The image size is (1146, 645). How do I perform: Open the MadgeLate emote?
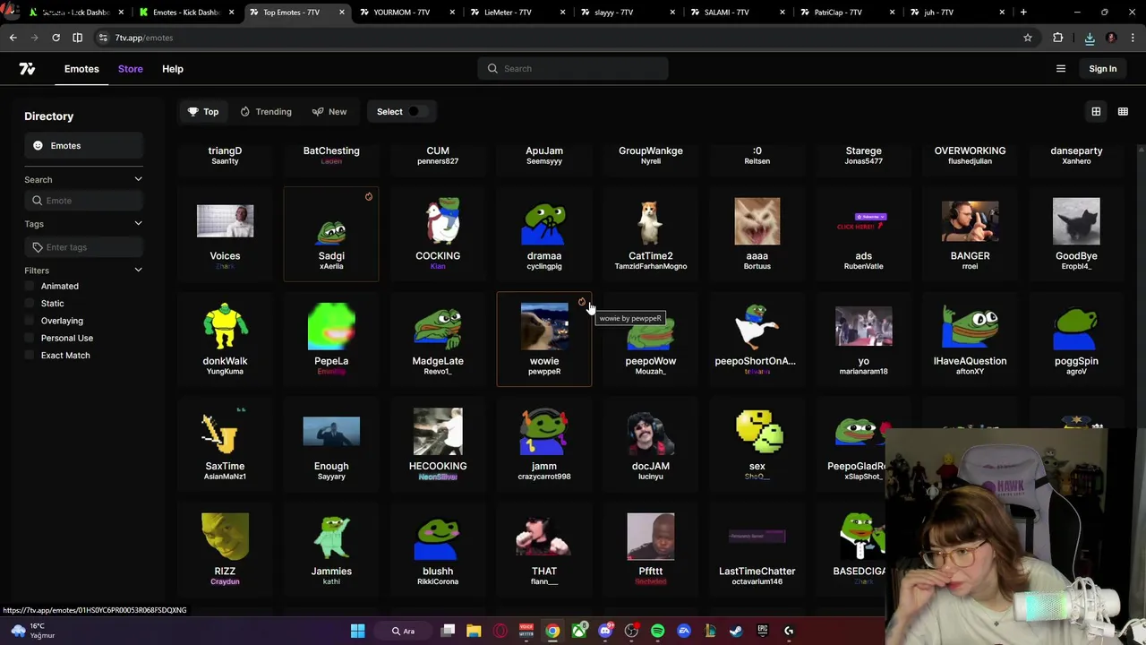pos(438,340)
